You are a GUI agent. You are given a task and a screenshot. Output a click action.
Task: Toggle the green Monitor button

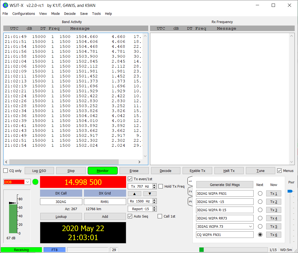coord(103,171)
